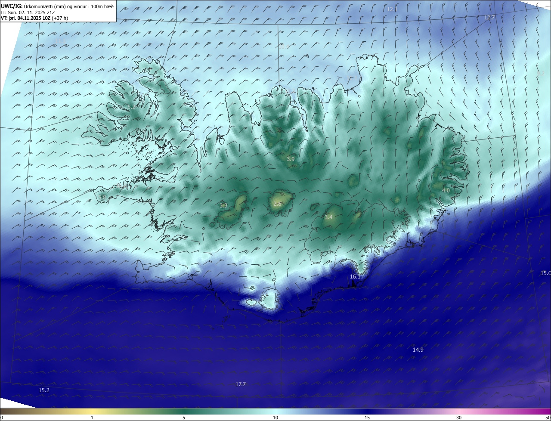551x421 pixels.
Task: Click the colorbar tick label 15
Action: pyautogui.click(x=367, y=418)
